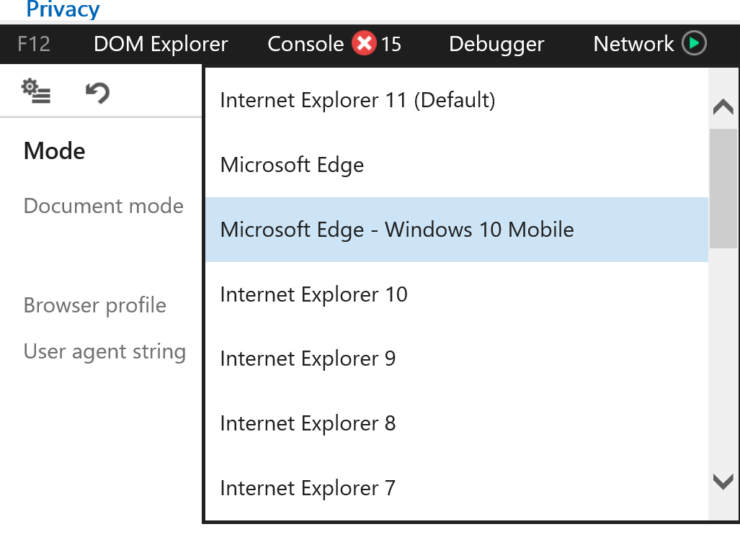Image resolution: width=740 pixels, height=537 pixels.
Task: Click the emulation settings gear icon
Action: [36, 91]
